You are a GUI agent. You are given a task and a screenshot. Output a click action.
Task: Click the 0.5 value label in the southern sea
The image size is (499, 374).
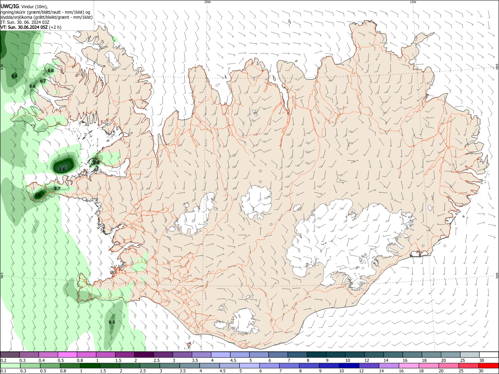point(112,322)
